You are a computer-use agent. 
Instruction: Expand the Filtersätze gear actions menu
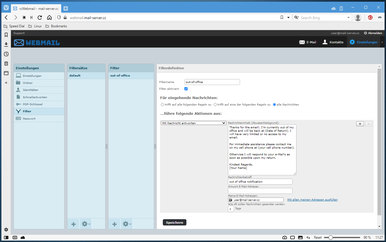click(x=86, y=224)
